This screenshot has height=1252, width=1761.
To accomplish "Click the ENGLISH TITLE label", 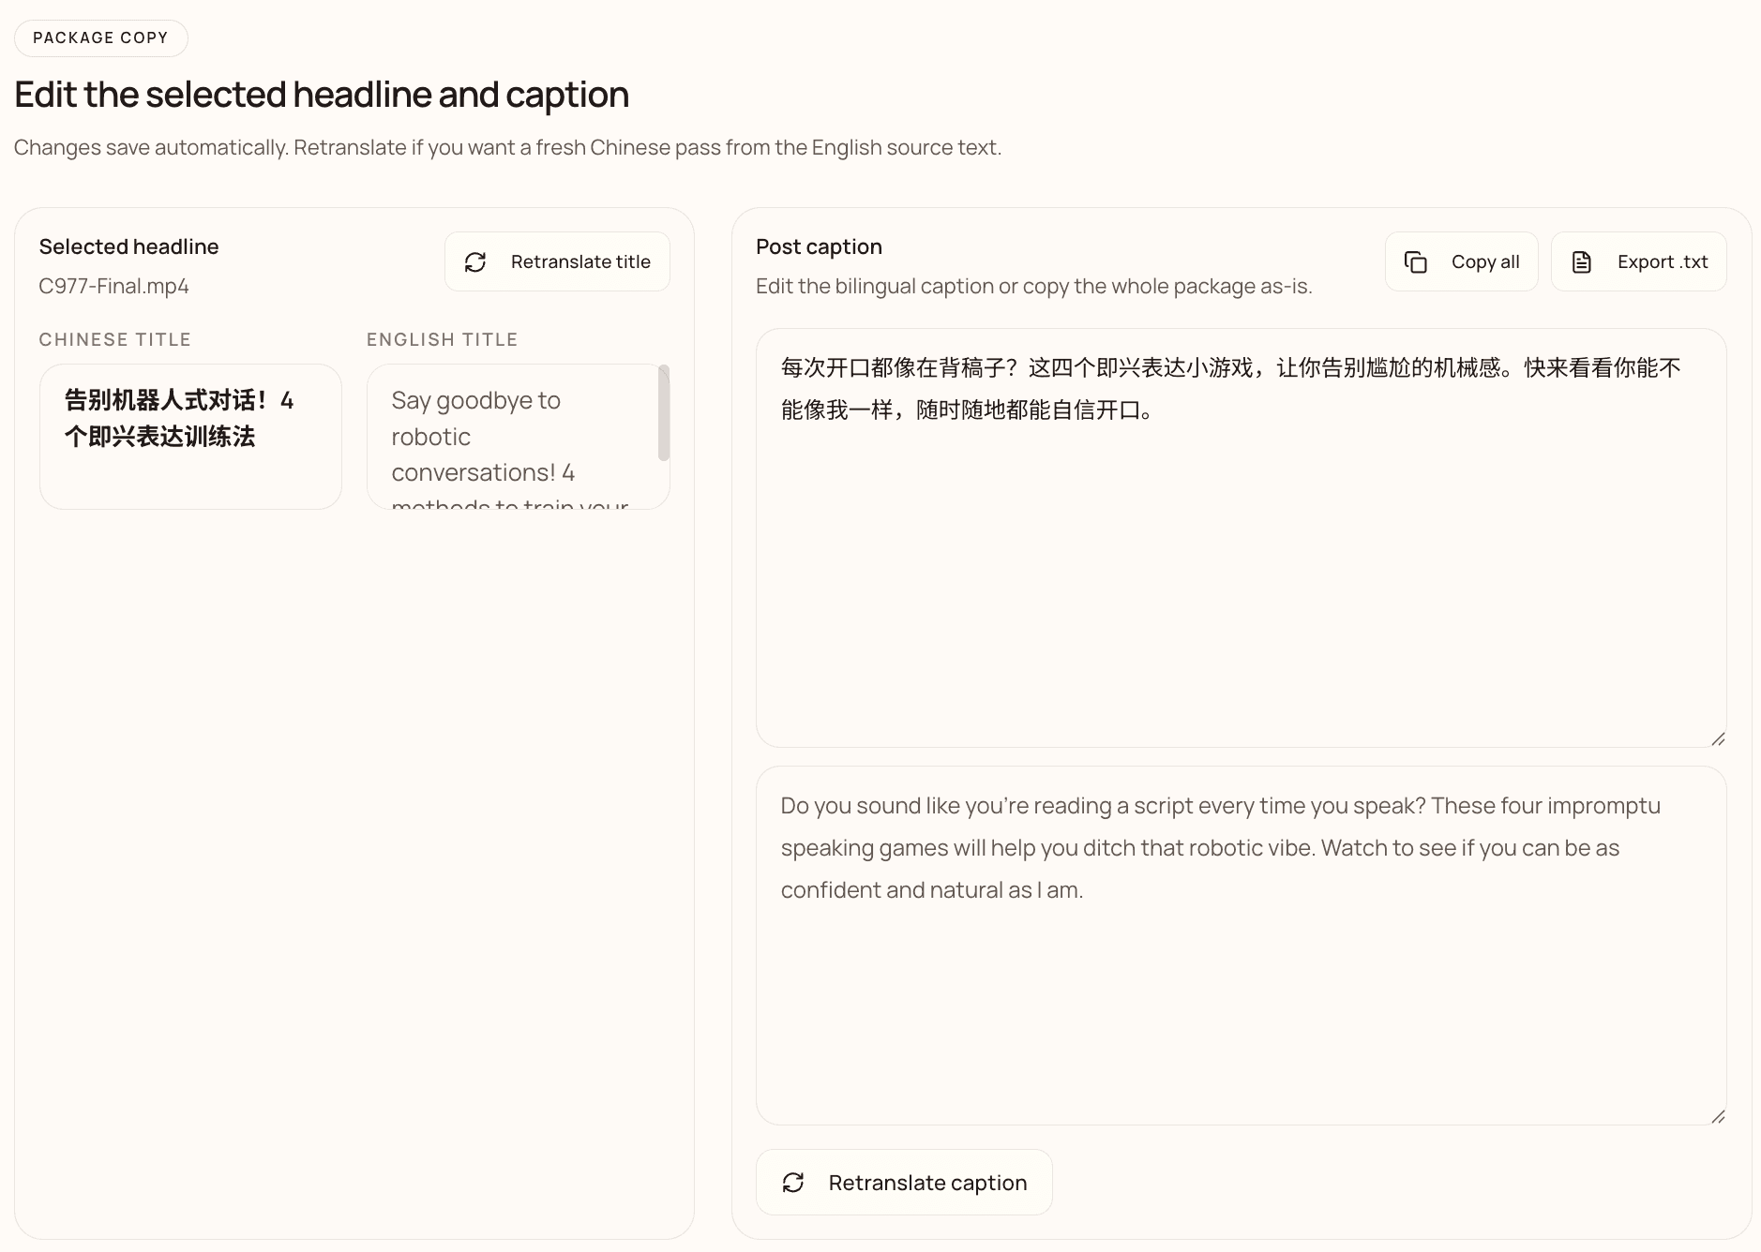I will (442, 339).
